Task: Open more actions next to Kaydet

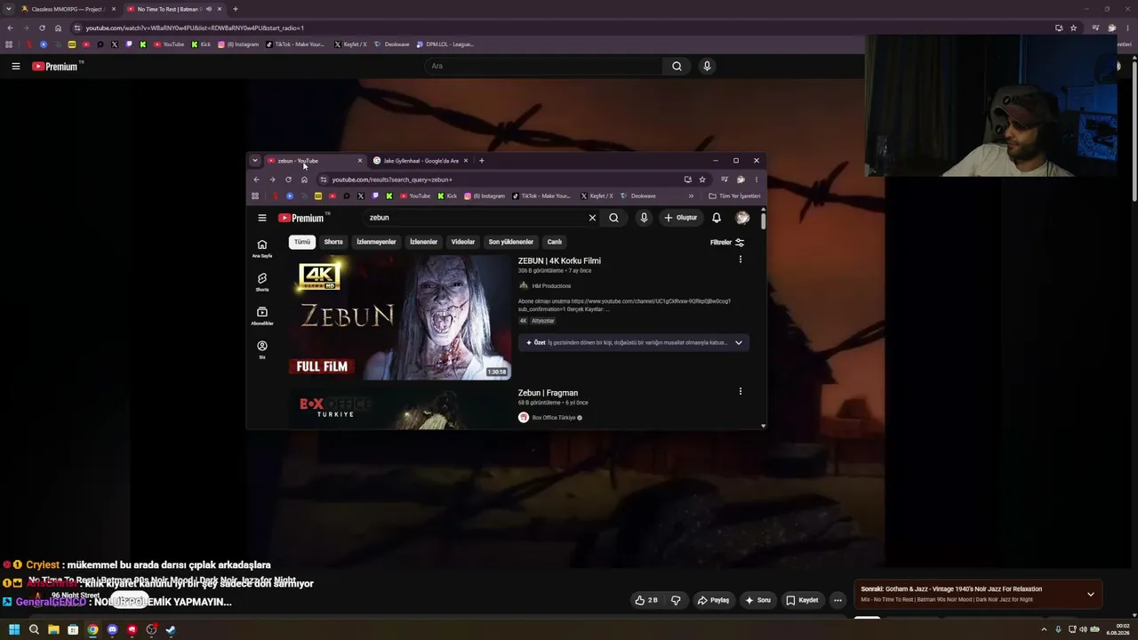Action: (837, 600)
